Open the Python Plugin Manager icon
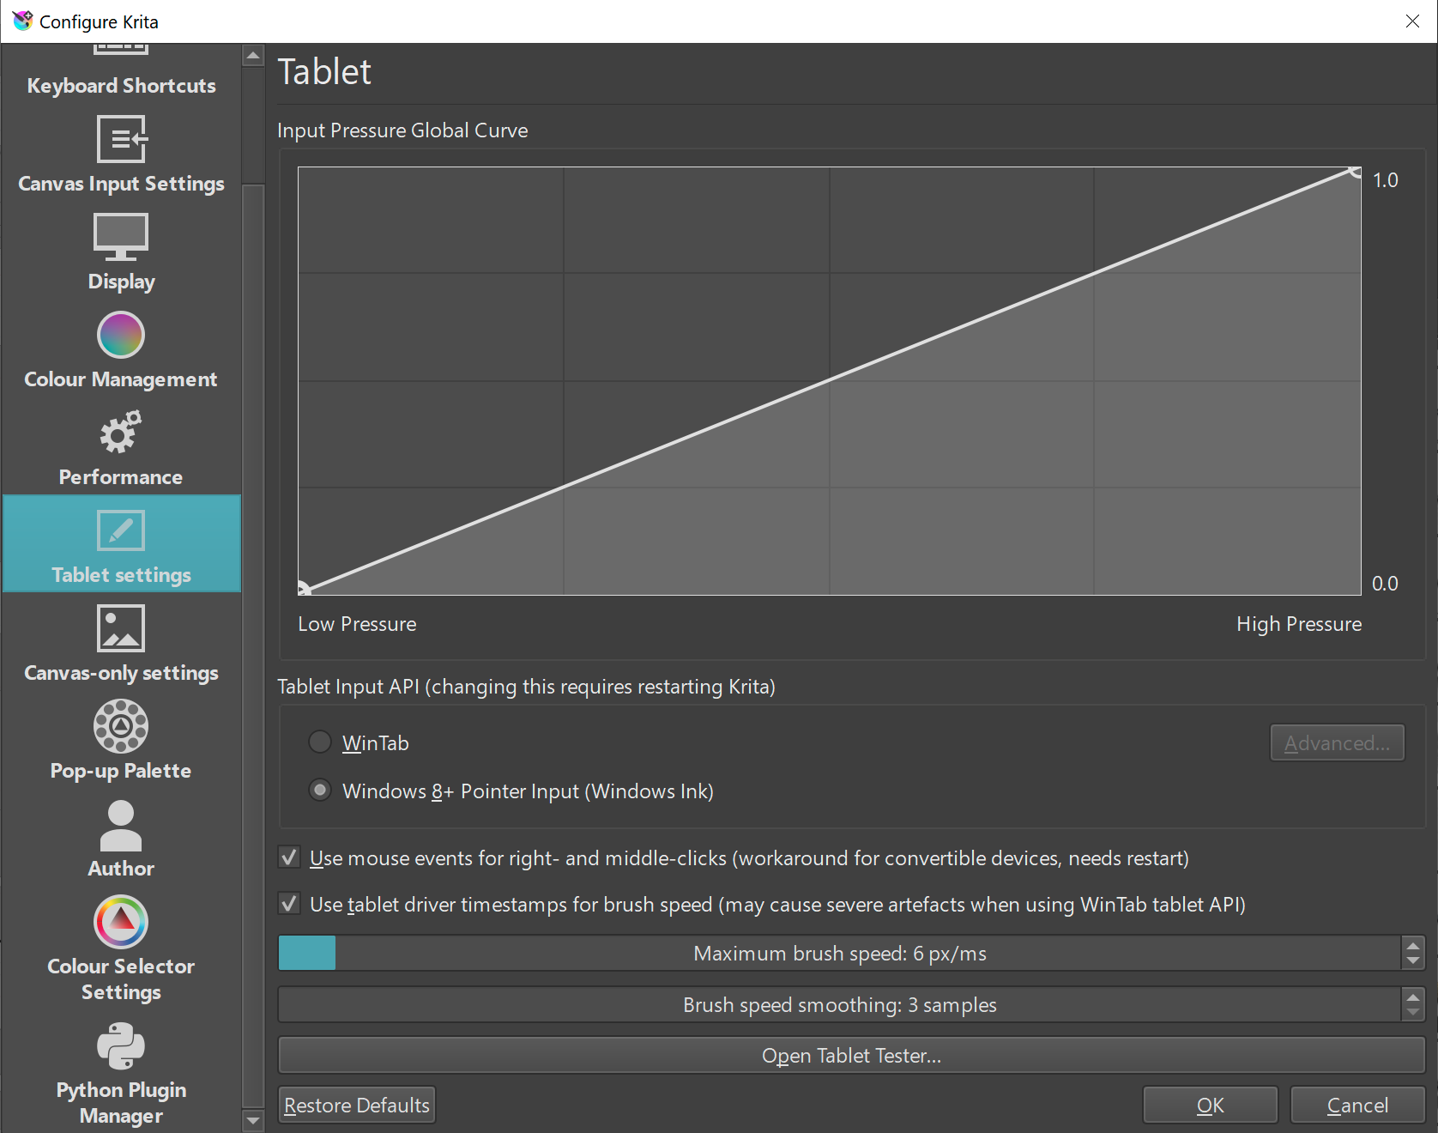This screenshot has width=1438, height=1133. click(x=121, y=1046)
